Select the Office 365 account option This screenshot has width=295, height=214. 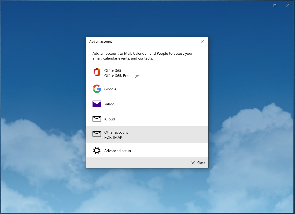pyautogui.click(x=113, y=71)
